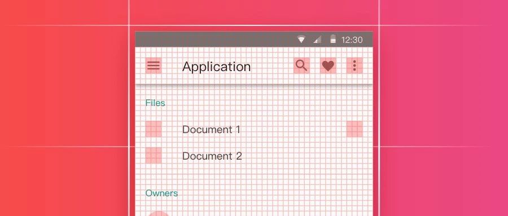Viewport: 508px width, 216px height.
Task: Toggle the square control right of Document 1
Action: coord(354,129)
